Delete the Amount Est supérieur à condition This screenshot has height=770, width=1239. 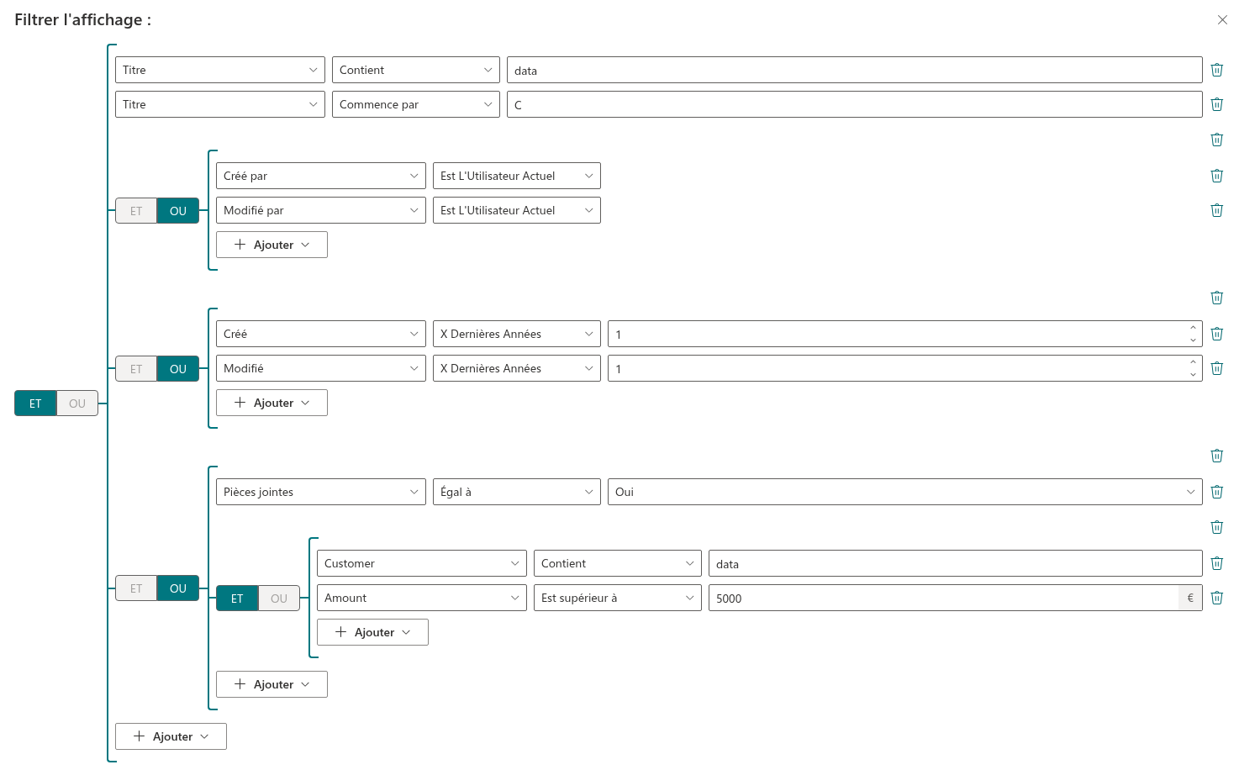pos(1216,598)
